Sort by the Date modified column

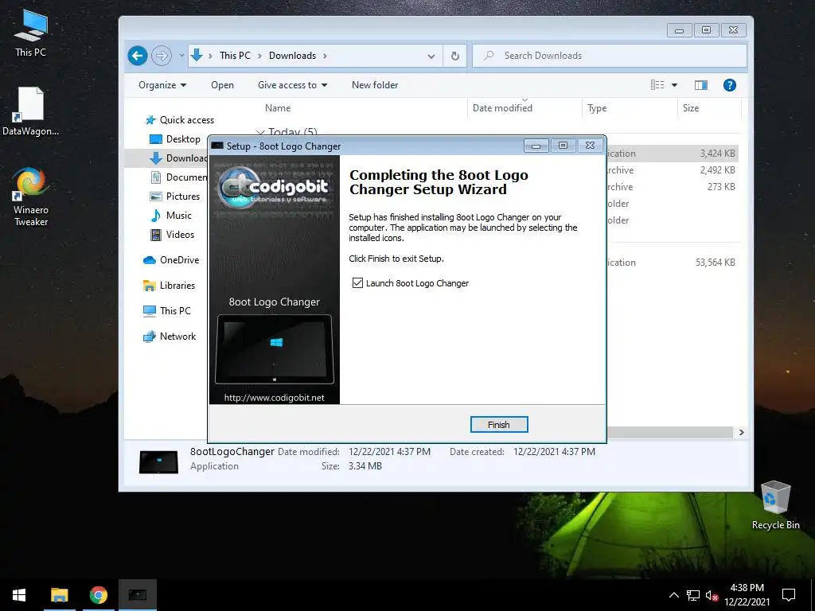pos(503,108)
